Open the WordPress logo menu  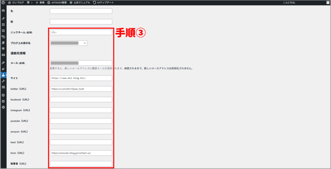point(3,3)
